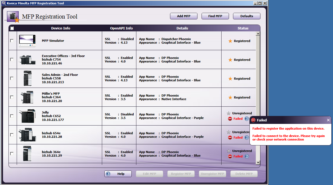
Task: Open the Help button
Action: coord(118,174)
